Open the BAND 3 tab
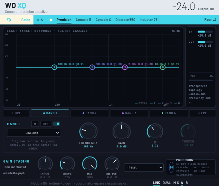Image resolution: width=219 pixels, height=186 pixels. pos(129,113)
